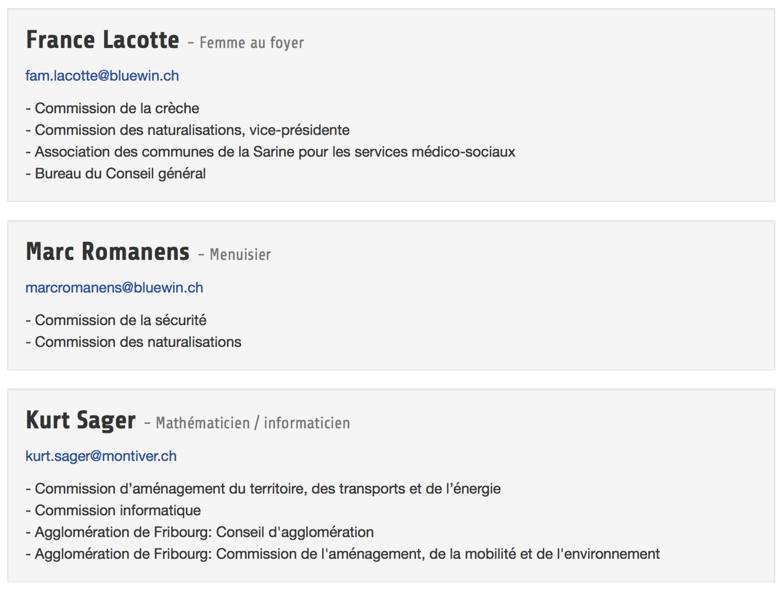Select the France Lacotte name heading
Image resolution: width=783 pixels, height=595 pixels.
pos(102,40)
